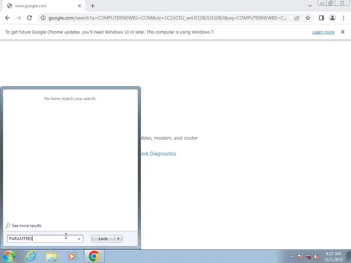
Task: Open Chrome's three-dot menu
Action: point(343,18)
